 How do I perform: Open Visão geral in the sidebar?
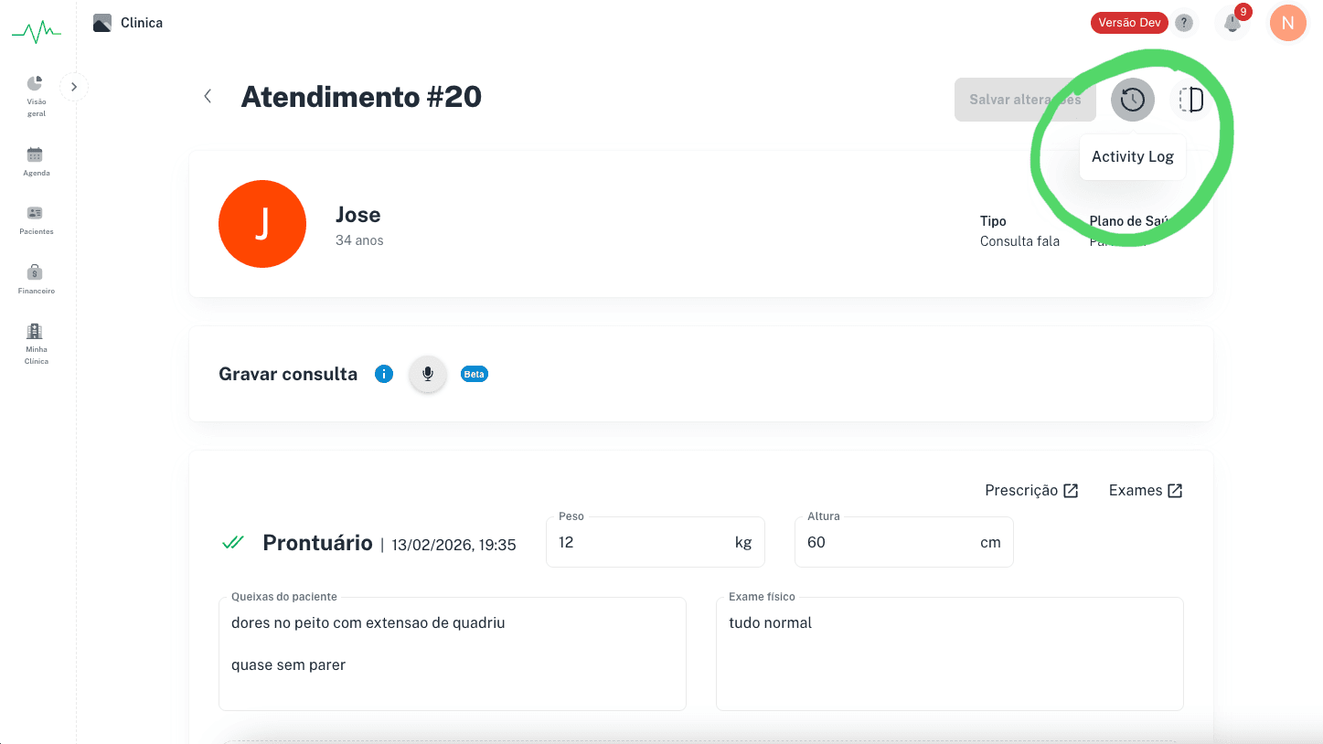pos(37,96)
